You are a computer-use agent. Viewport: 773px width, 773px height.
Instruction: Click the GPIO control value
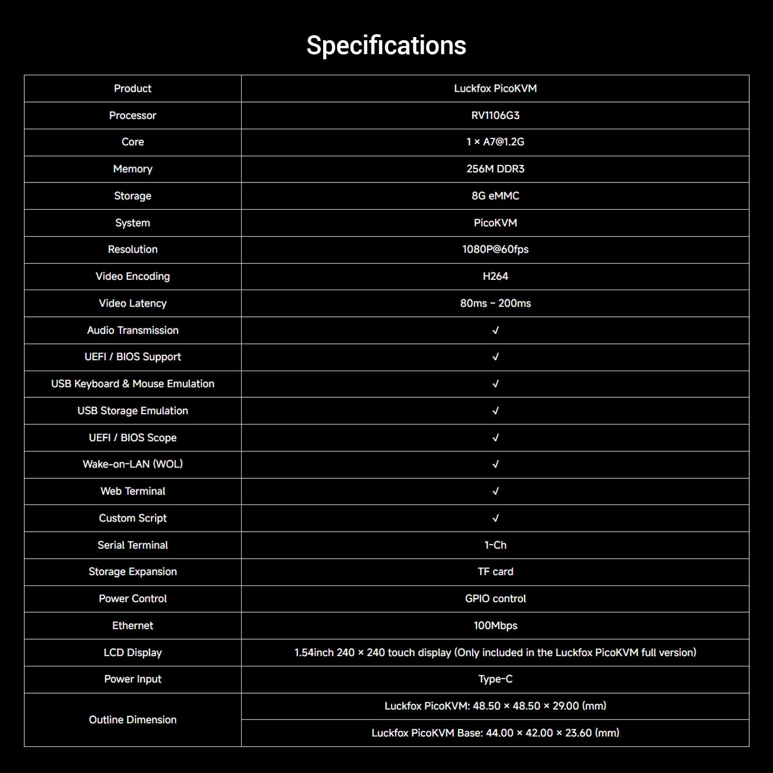495,599
